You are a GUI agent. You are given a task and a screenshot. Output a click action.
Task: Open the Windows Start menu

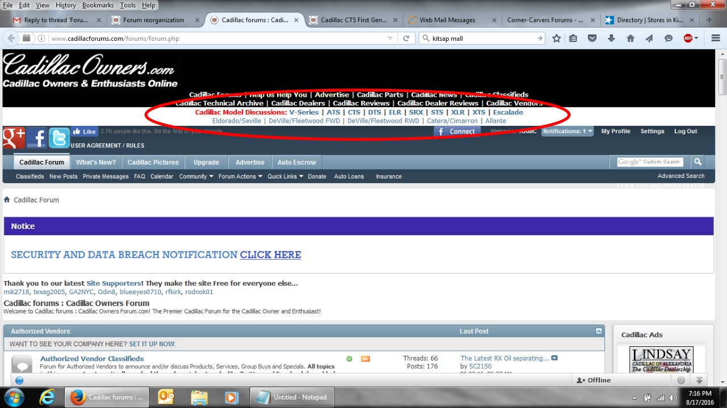pyautogui.click(x=14, y=397)
